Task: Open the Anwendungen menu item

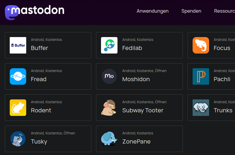Action: [x=153, y=11]
